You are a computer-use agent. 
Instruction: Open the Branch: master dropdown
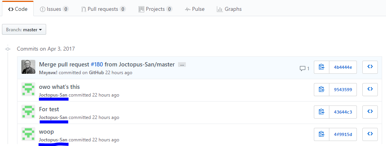click(x=24, y=30)
